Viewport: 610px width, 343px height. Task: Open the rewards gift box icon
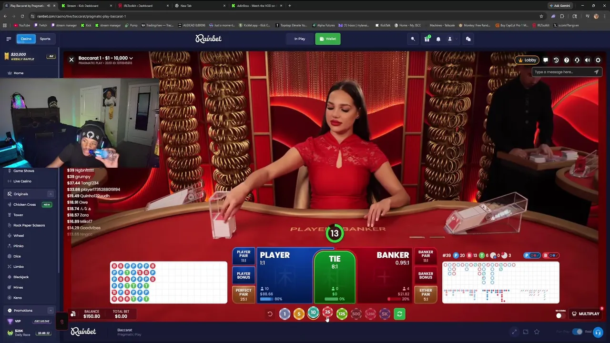(x=427, y=39)
